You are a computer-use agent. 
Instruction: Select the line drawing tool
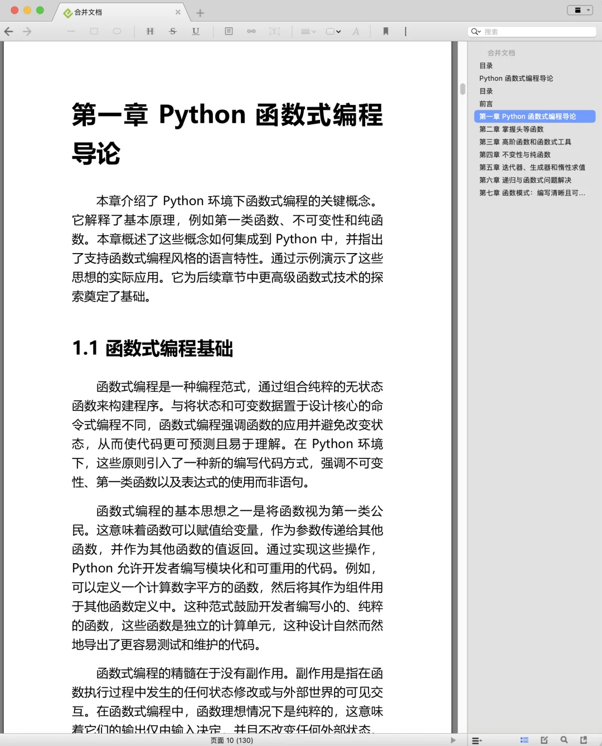71,31
